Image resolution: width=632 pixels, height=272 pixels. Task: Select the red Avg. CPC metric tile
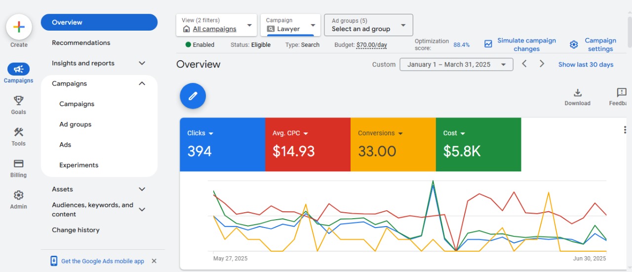[308, 144]
